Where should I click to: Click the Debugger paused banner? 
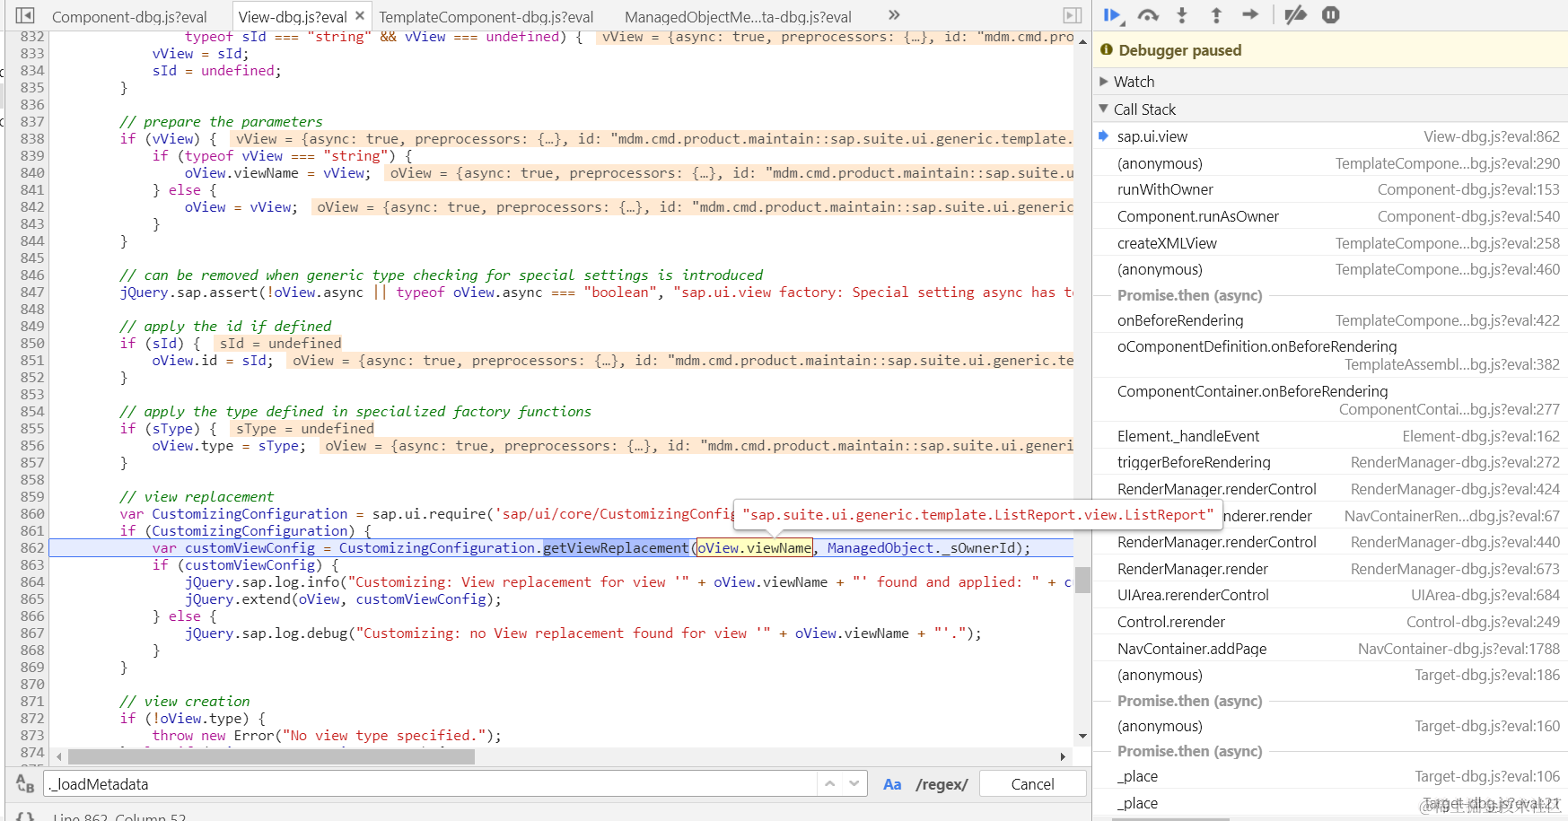tap(1330, 50)
